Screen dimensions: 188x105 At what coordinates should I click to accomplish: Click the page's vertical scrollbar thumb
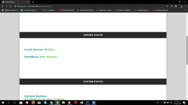point(187,50)
